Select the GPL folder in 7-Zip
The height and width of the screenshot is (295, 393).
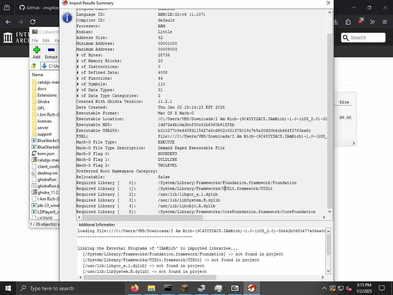tap(41, 108)
